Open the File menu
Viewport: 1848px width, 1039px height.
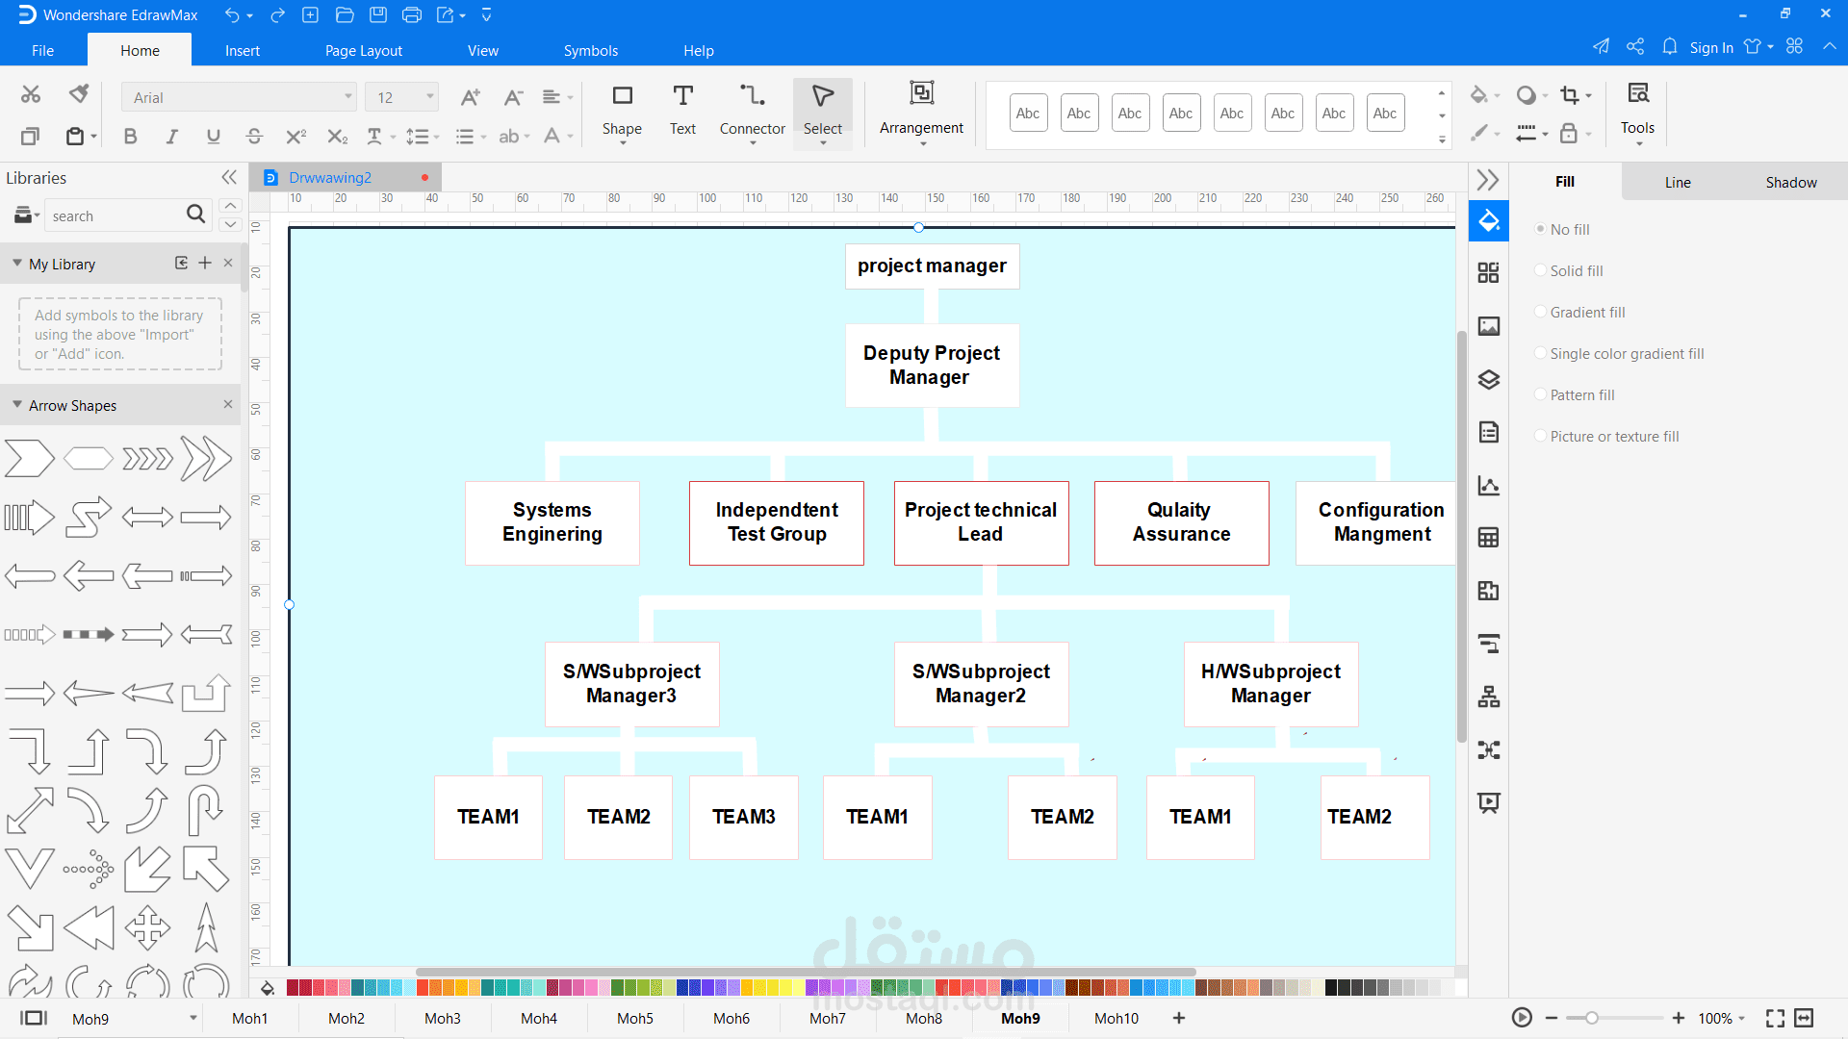pyautogui.click(x=42, y=50)
